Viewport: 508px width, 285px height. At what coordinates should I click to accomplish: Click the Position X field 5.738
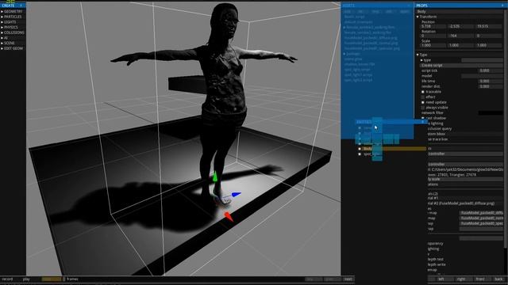(434, 26)
